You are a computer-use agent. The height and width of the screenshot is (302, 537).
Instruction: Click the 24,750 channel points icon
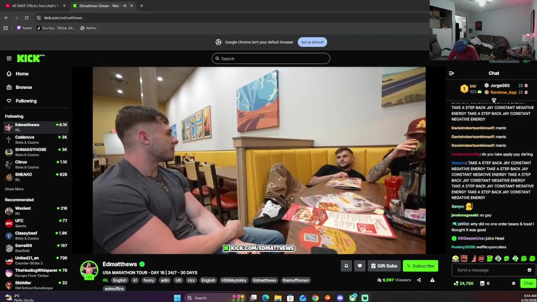point(456,284)
